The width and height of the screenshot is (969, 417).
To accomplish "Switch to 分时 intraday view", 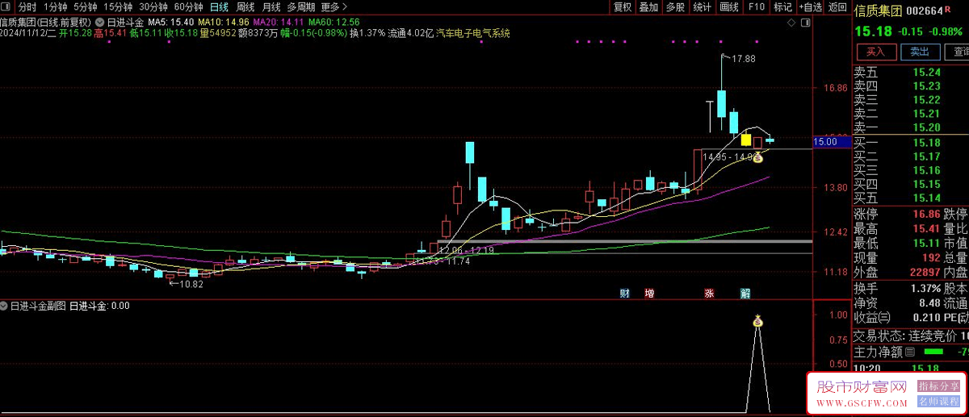I will coord(27,7).
